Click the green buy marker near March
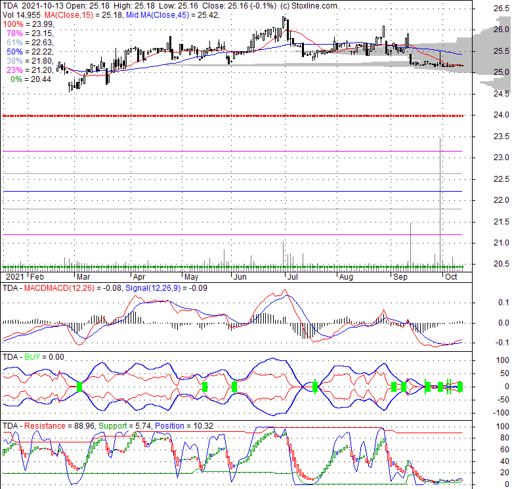This screenshot has height=489, width=512. pyautogui.click(x=79, y=387)
